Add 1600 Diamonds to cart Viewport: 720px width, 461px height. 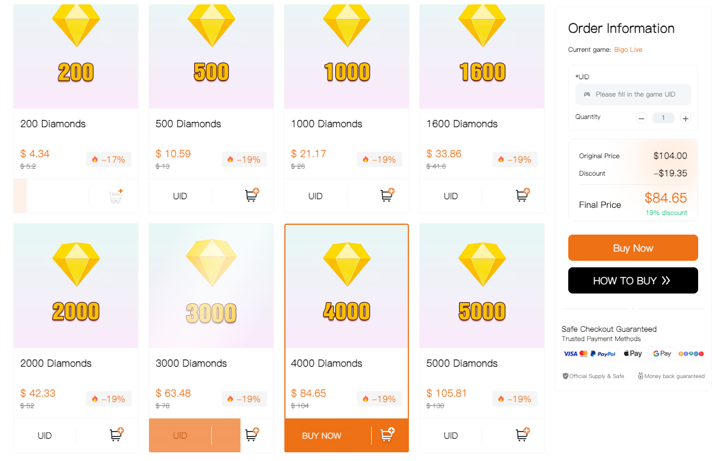[x=522, y=196]
